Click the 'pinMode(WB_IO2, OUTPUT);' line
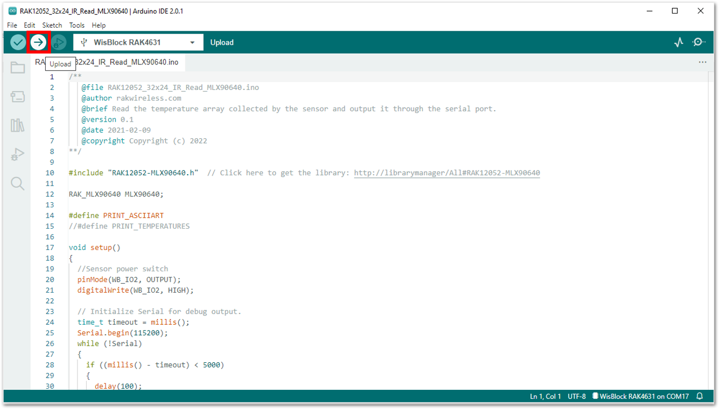The height and width of the screenshot is (409, 719). [x=129, y=279]
